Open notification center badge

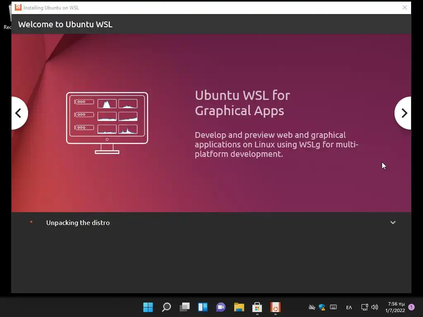[411, 307]
